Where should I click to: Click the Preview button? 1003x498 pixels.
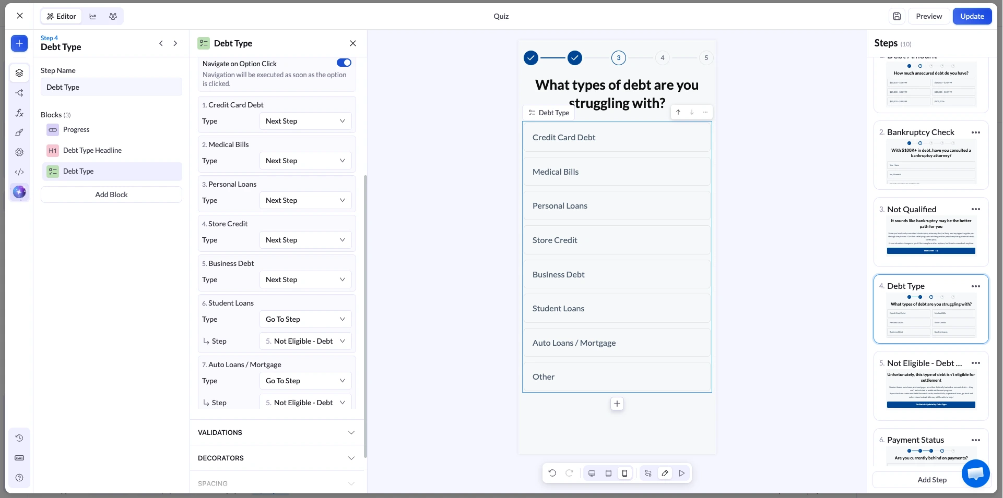point(929,16)
